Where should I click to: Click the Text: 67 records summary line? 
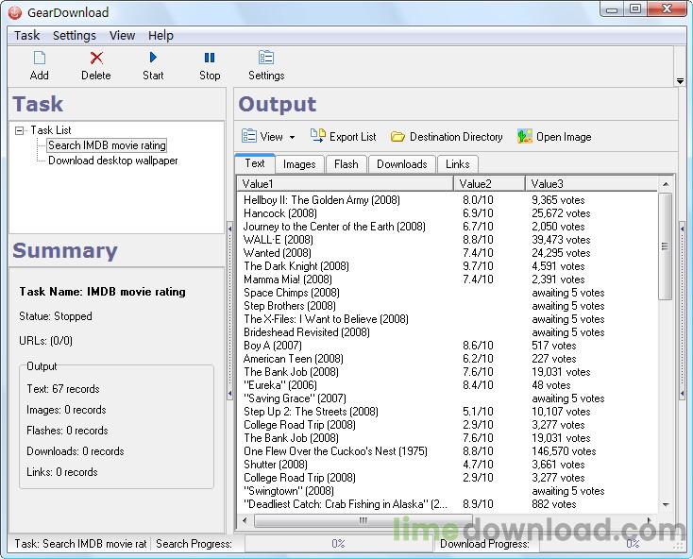coord(63,389)
